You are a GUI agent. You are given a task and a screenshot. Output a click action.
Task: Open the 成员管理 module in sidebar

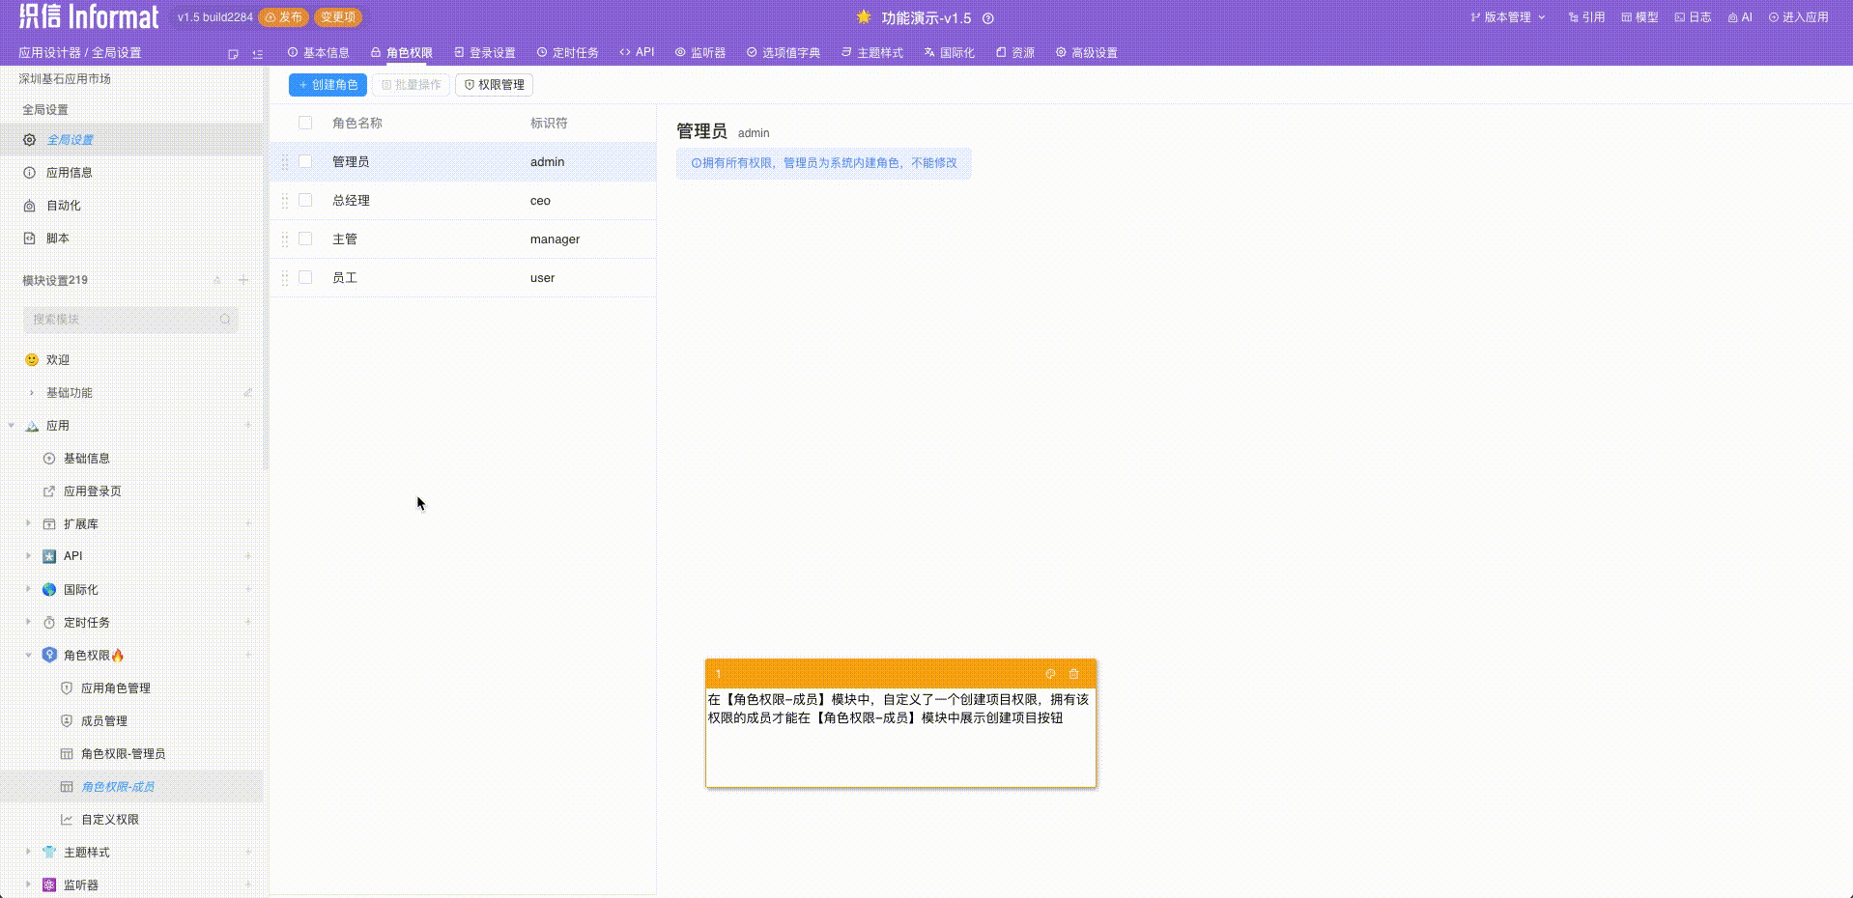(x=104, y=720)
